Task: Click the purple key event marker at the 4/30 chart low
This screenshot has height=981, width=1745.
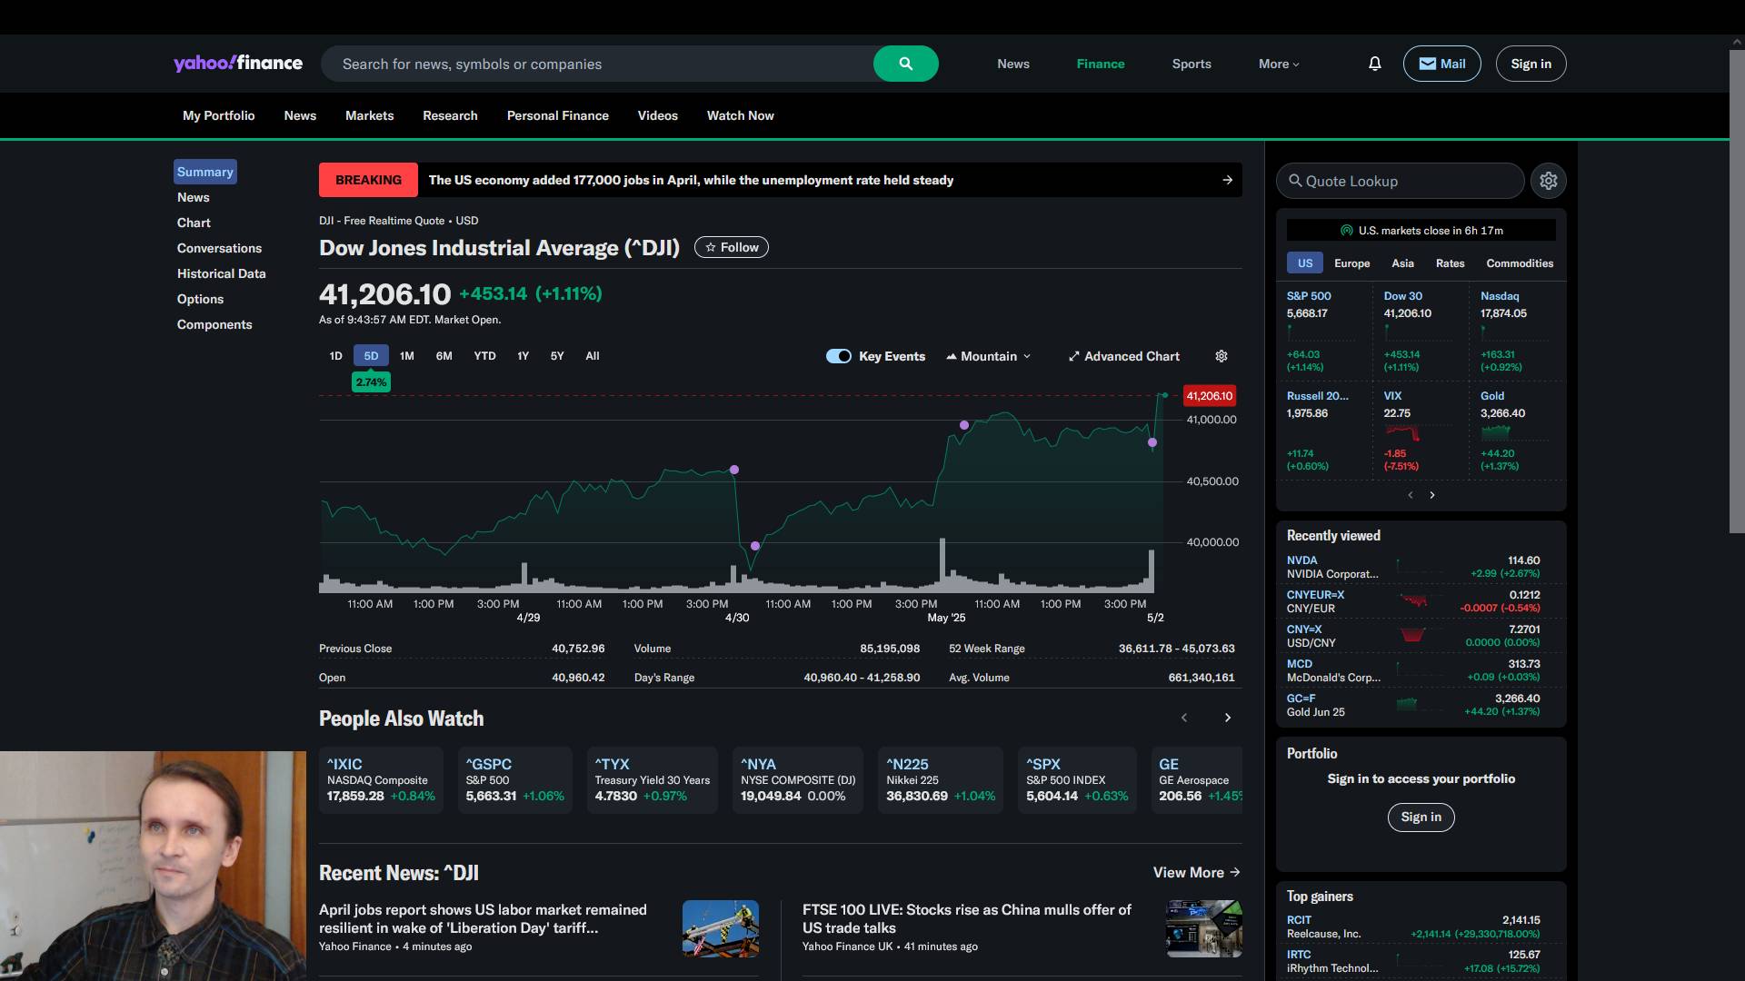Action: [x=755, y=546]
